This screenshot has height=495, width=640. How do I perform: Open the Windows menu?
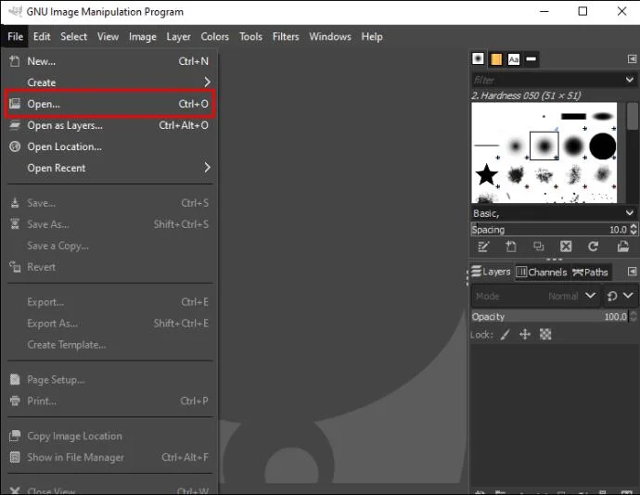[330, 37]
